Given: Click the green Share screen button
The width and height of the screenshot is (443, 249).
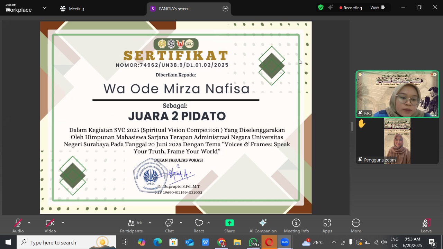Looking at the screenshot, I should click(229, 226).
